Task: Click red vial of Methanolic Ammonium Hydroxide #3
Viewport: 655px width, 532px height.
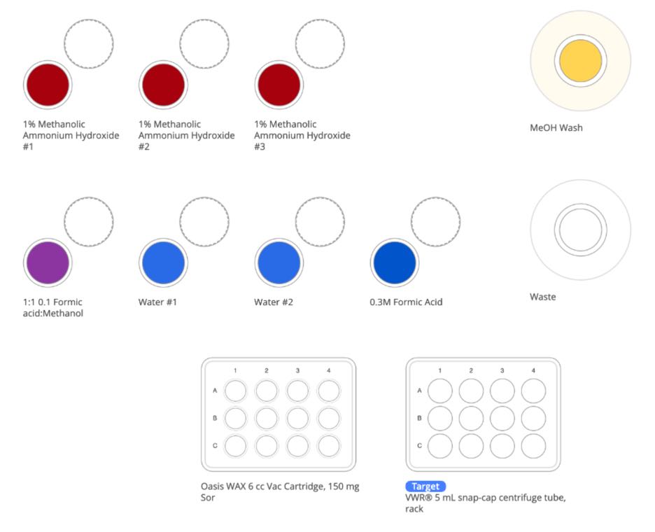Action: point(279,84)
